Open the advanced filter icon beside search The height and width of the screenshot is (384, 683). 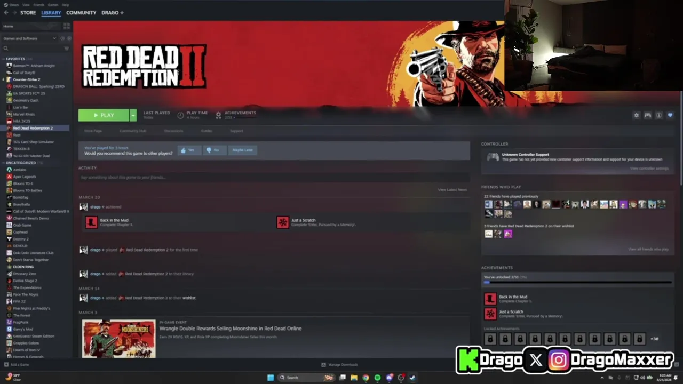coord(67,49)
